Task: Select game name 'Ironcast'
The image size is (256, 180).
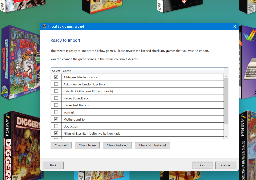Action: pyautogui.click(x=69, y=112)
